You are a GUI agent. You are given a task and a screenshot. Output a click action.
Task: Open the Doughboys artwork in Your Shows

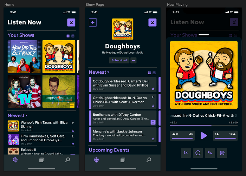pos(59,56)
